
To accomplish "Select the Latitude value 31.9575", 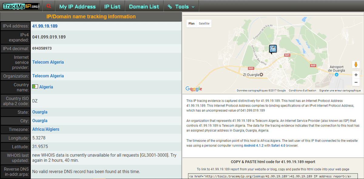I will pyautogui.click(x=40, y=147).
